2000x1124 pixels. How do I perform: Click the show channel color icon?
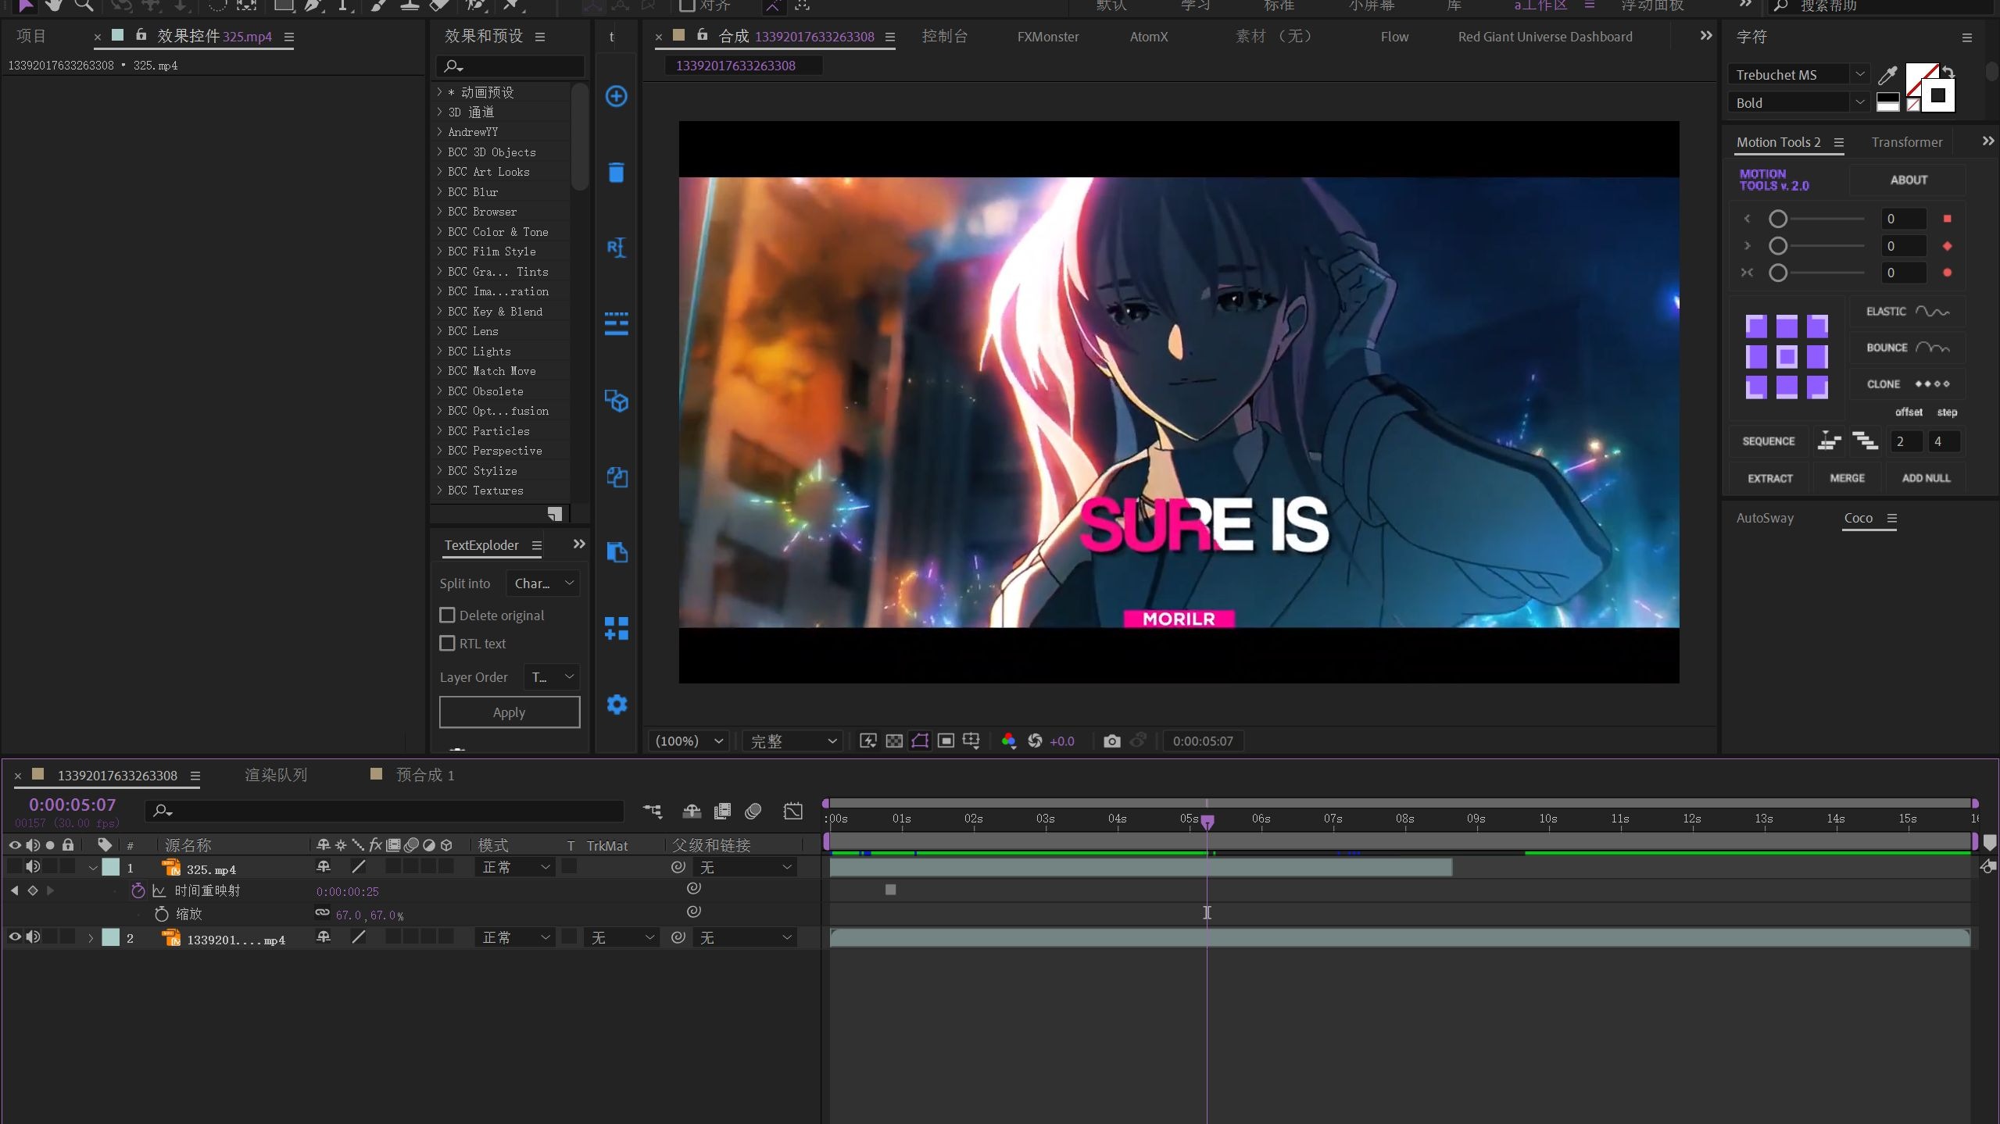(x=1008, y=740)
